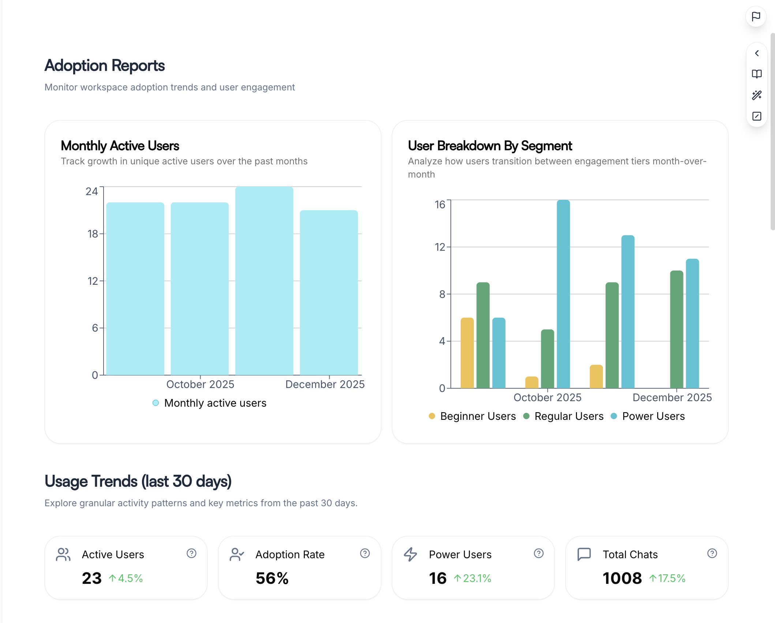Click the tallest Power Users bar
775x623 pixels.
pyautogui.click(x=564, y=294)
